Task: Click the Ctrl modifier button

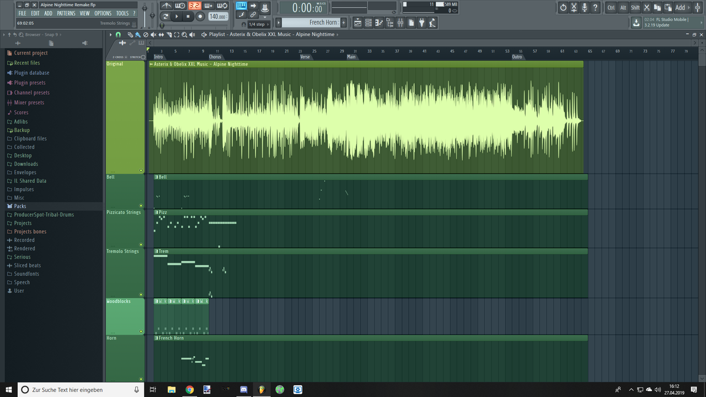Action: (611, 8)
